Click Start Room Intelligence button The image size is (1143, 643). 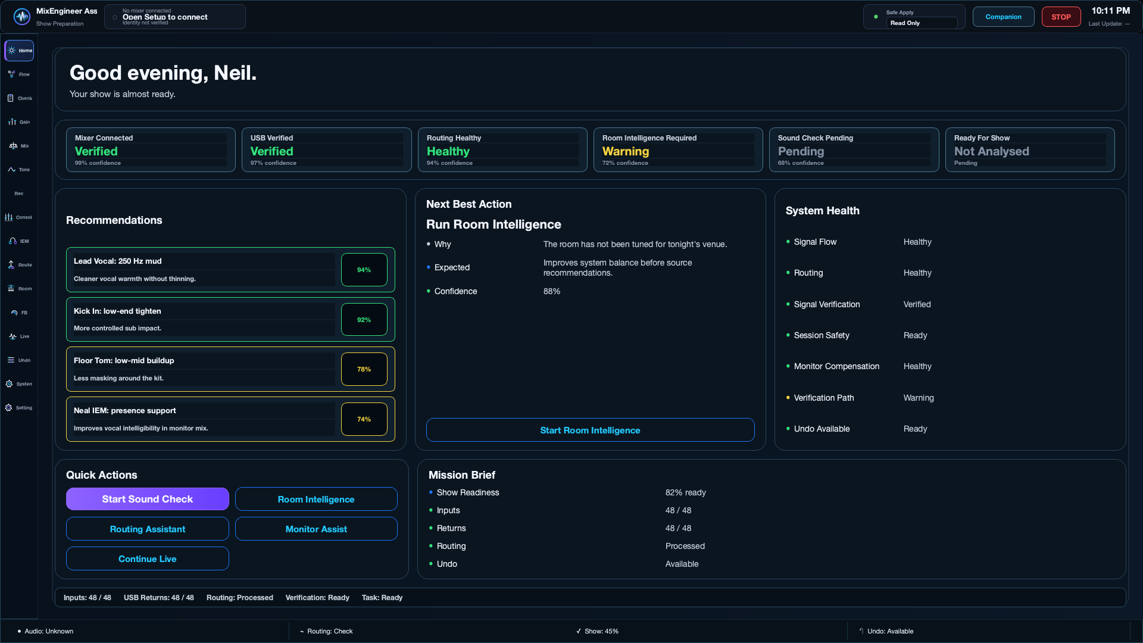tap(590, 430)
